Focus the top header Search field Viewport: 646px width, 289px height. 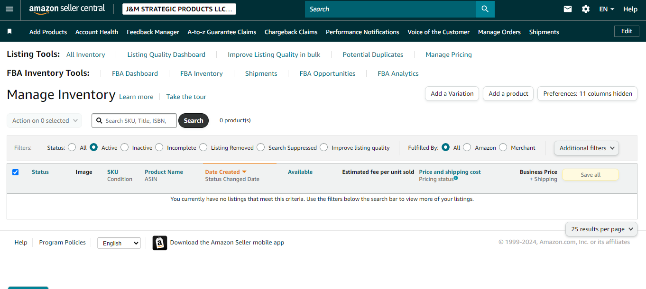click(x=390, y=9)
